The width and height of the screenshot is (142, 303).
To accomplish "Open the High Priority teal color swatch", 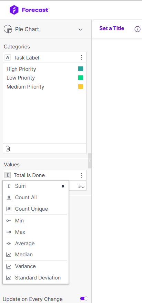I will (x=81, y=68).
